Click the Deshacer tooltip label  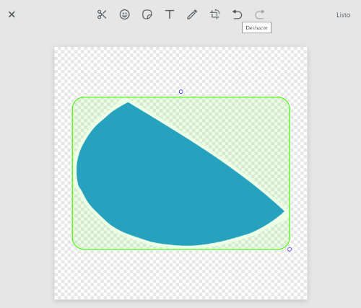coord(256,27)
